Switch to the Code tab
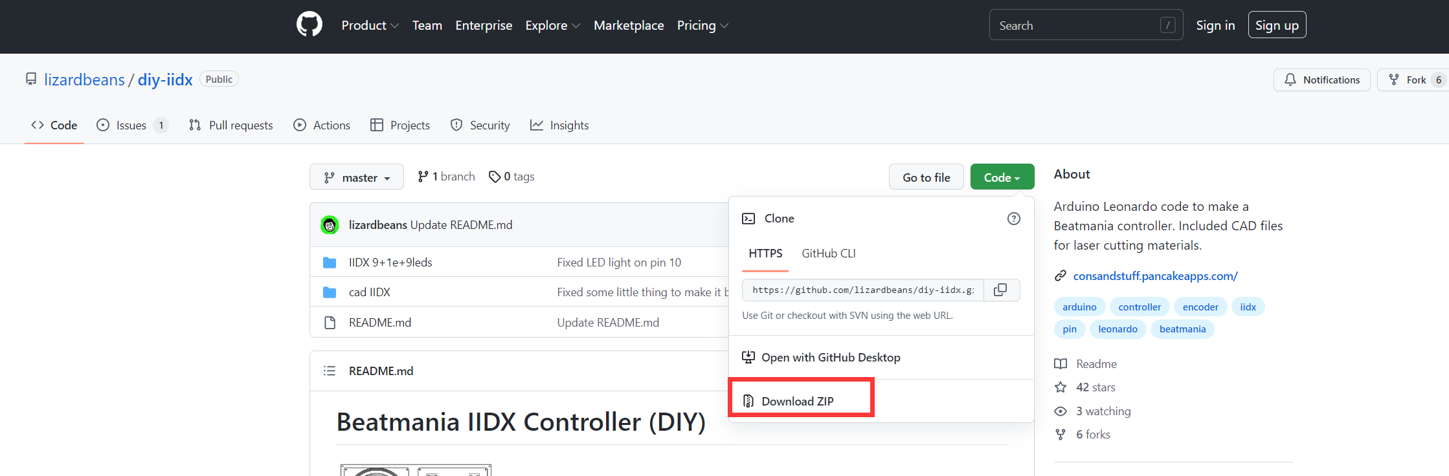This screenshot has height=476, width=1449. click(54, 125)
